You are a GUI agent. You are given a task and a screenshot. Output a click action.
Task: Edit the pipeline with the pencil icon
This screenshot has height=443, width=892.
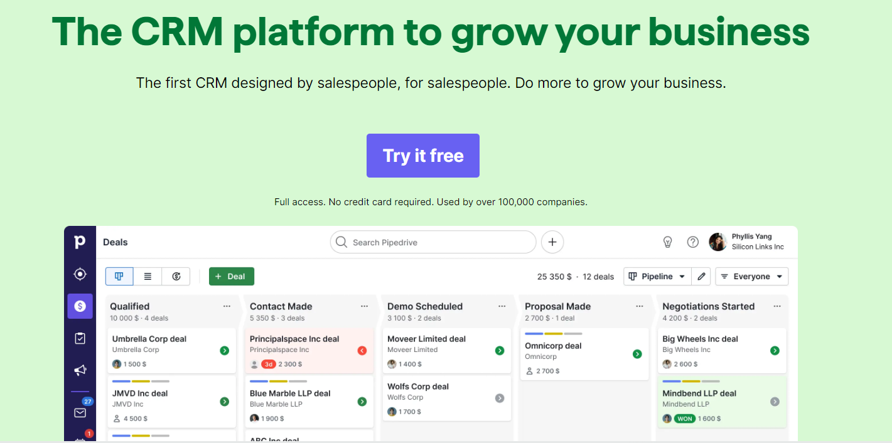(x=701, y=276)
